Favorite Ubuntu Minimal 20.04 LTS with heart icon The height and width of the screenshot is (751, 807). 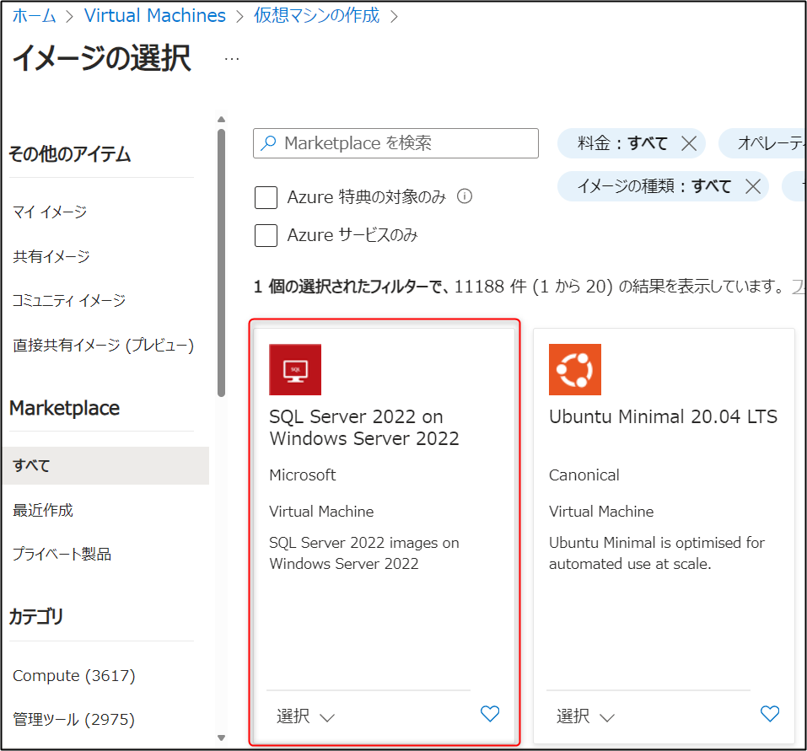click(770, 713)
